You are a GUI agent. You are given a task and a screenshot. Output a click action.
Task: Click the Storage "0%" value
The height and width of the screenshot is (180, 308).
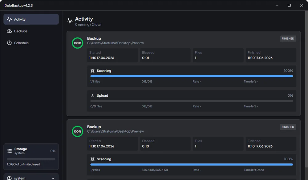(x=53, y=151)
